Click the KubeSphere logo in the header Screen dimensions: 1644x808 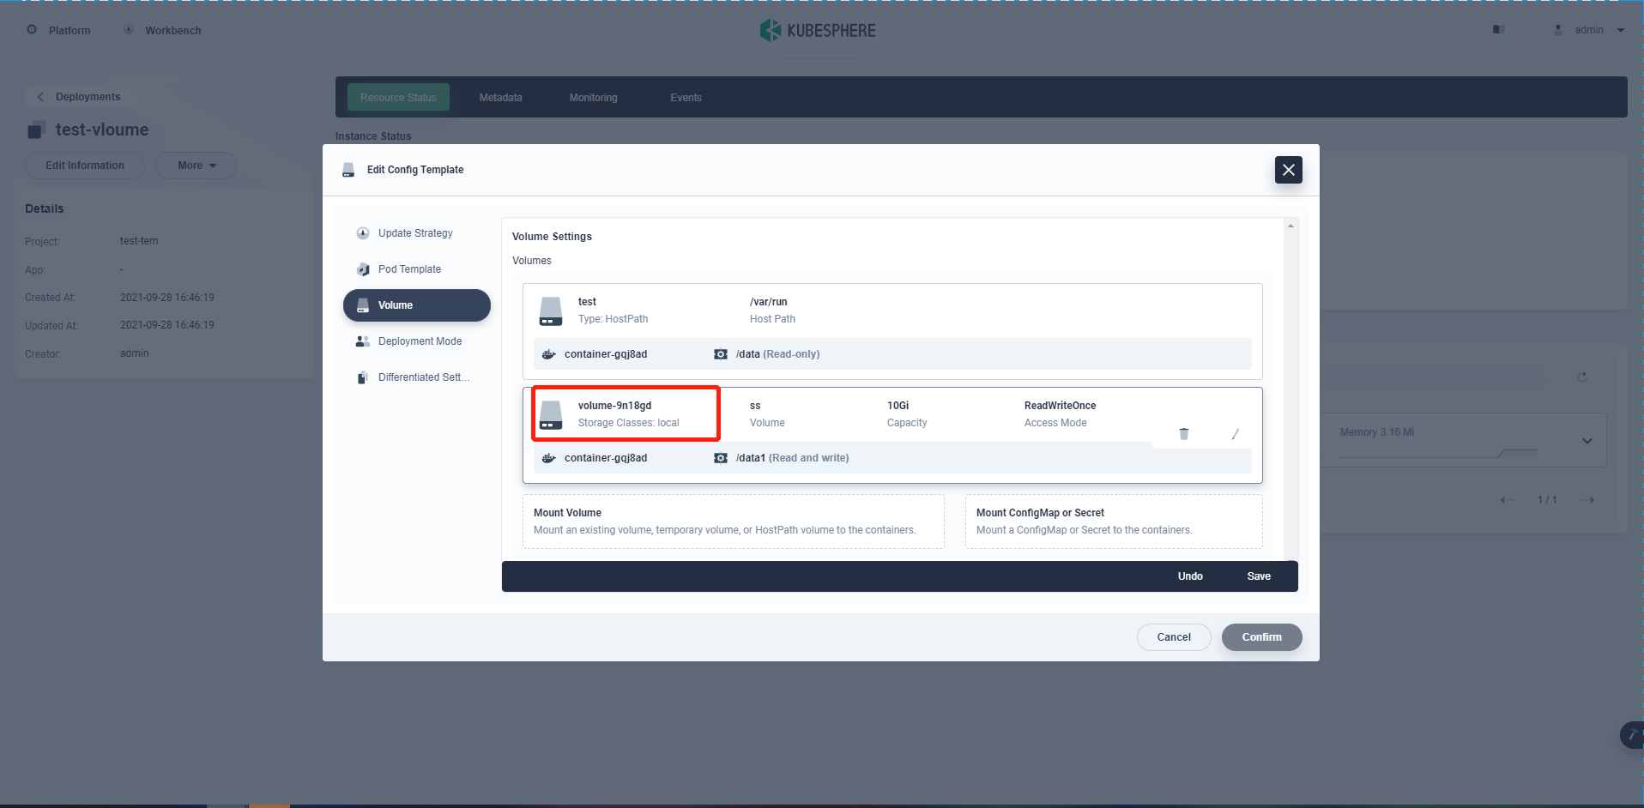[x=771, y=29]
